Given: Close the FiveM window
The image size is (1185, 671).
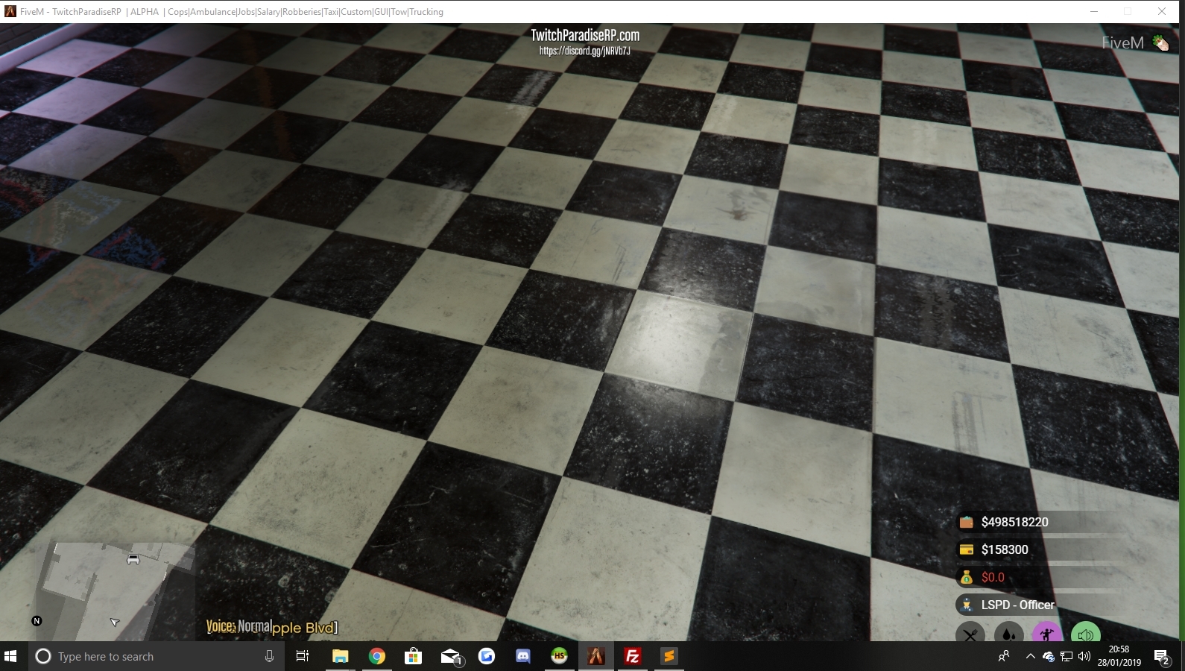Looking at the screenshot, I should click(x=1162, y=11).
